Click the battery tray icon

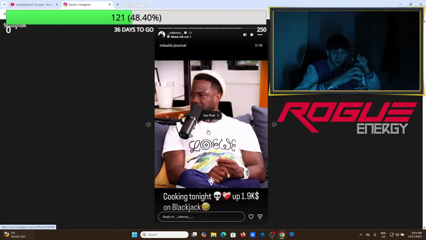point(402,235)
